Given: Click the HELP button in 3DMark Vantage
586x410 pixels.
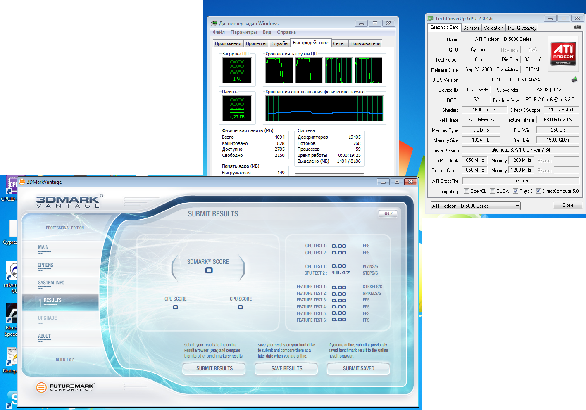Looking at the screenshot, I should pyautogui.click(x=388, y=213).
